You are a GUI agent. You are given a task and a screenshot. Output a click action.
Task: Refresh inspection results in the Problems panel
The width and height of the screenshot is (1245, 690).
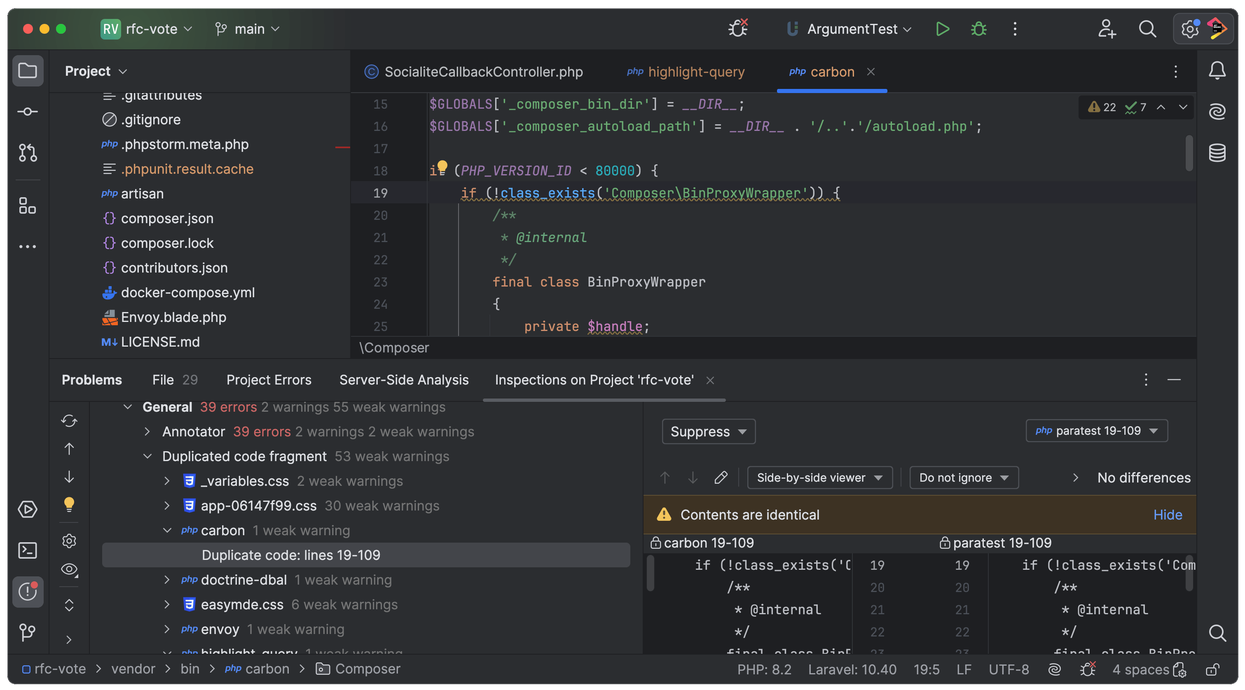pyautogui.click(x=69, y=421)
